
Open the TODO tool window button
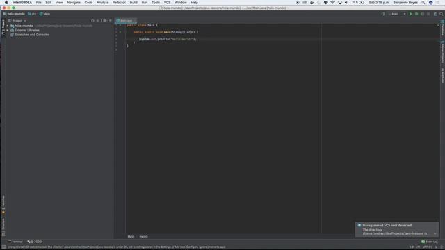coord(35,242)
